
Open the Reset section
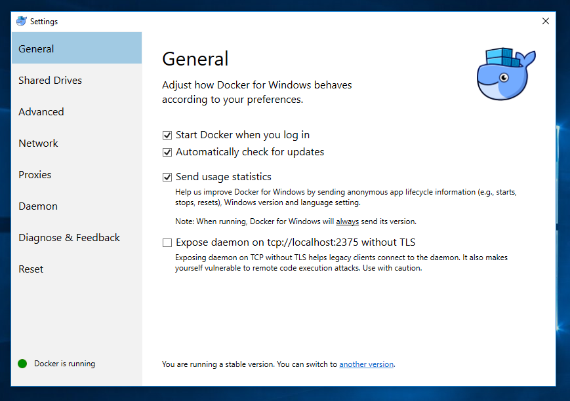(x=77, y=269)
